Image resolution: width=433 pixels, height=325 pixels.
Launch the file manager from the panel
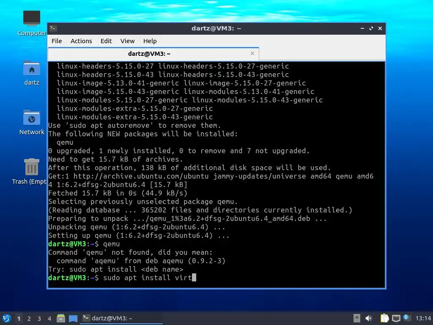61,318
